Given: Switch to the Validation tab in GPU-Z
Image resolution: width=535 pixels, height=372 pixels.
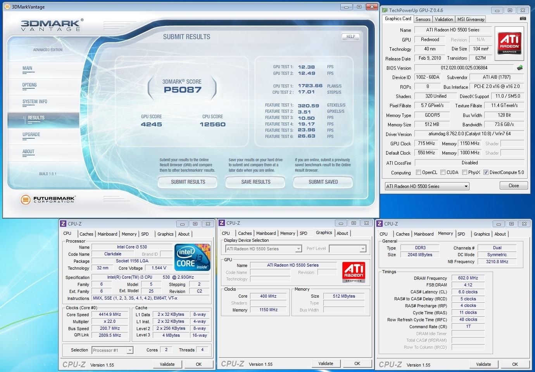Looking at the screenshot, I should click(x=444, y=19).
